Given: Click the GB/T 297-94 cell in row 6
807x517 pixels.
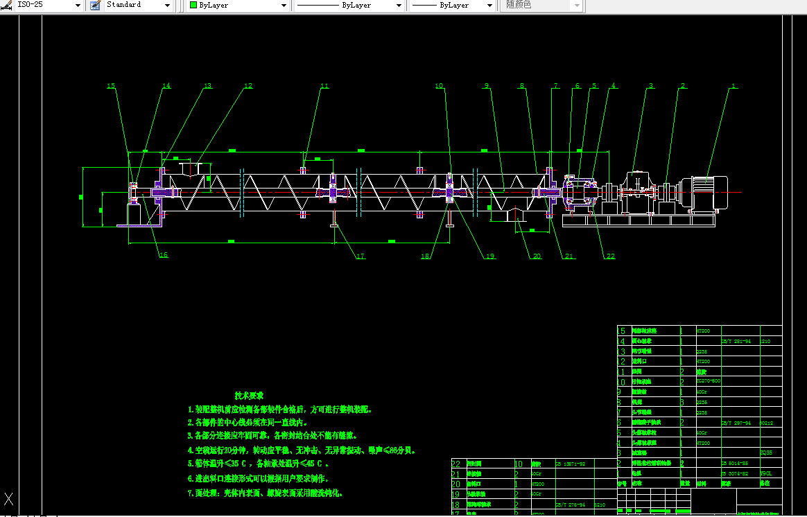Looking at the screenshot, I should [x=736, y=423].
